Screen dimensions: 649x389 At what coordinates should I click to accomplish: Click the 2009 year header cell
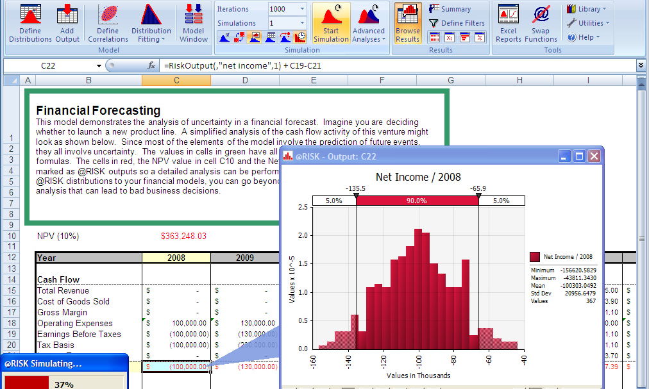coord(245,258)
